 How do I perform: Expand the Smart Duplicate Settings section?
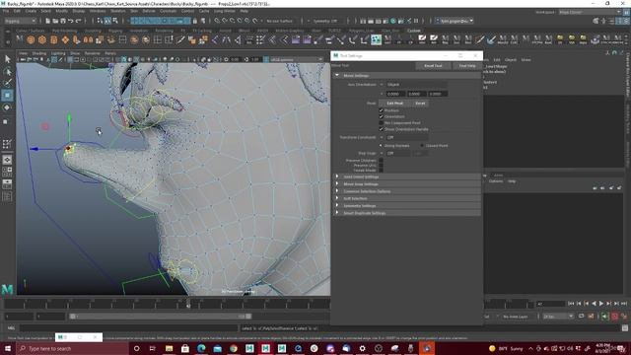[x=406, y=213]
